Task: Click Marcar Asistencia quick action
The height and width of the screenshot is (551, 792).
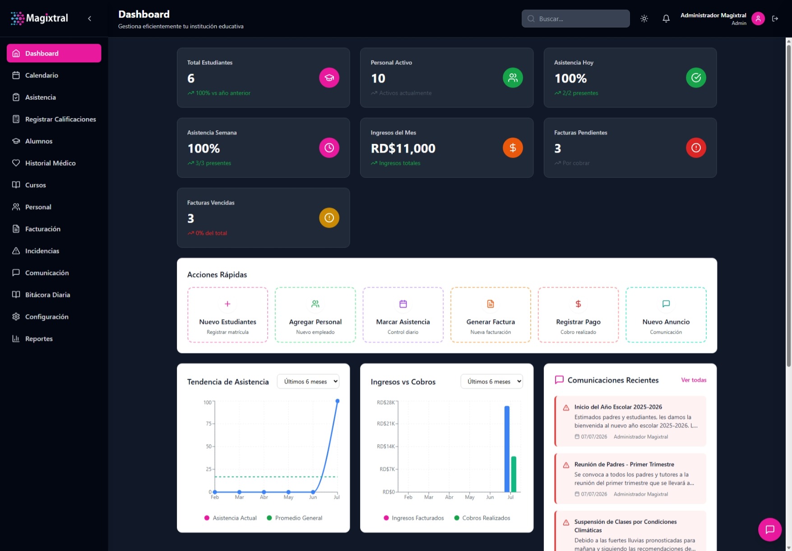Action: 403,315
